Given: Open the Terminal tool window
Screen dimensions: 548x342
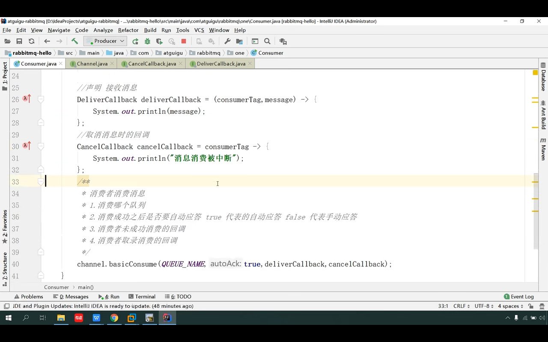Looking at the screenshot, I should click(142, 297).
